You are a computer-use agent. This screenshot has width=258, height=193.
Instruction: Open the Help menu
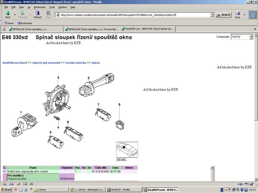pos(73,7)
